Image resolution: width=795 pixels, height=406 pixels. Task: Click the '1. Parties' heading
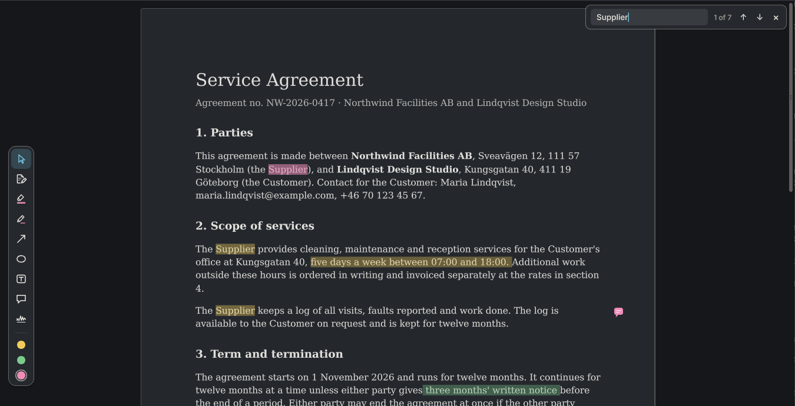[x=224, y=133]
